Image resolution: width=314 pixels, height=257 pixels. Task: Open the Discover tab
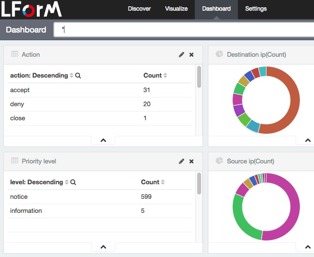pyautogui.click(x=139, y=9)
